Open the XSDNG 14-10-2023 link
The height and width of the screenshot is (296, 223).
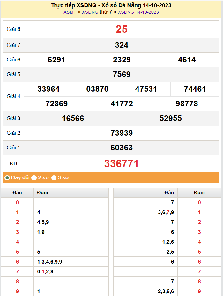click(x=138, y=12)
